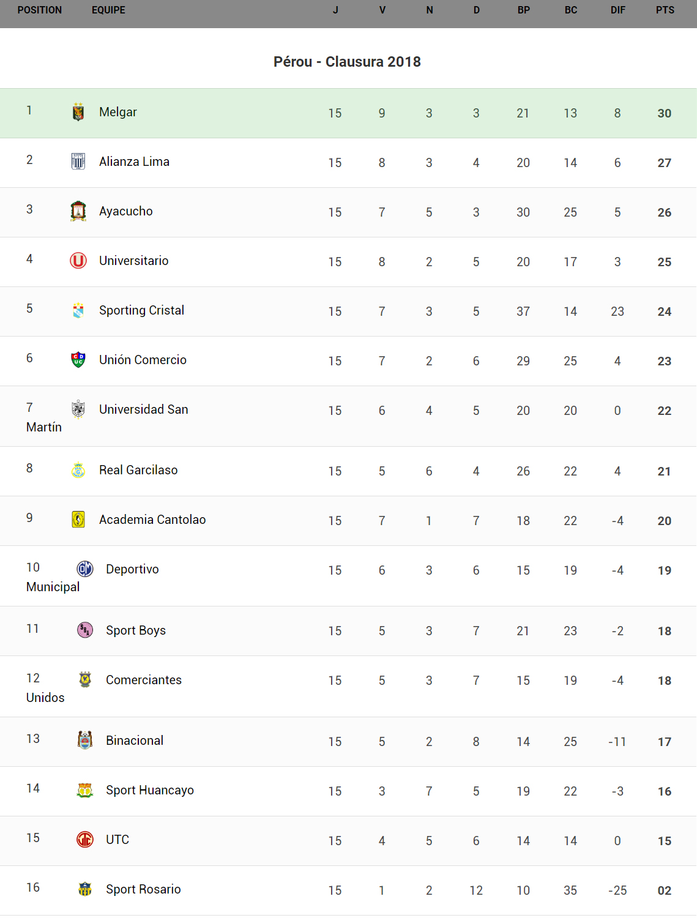Click the Deportivo Municipal badge icon

(x=85, y=569)
